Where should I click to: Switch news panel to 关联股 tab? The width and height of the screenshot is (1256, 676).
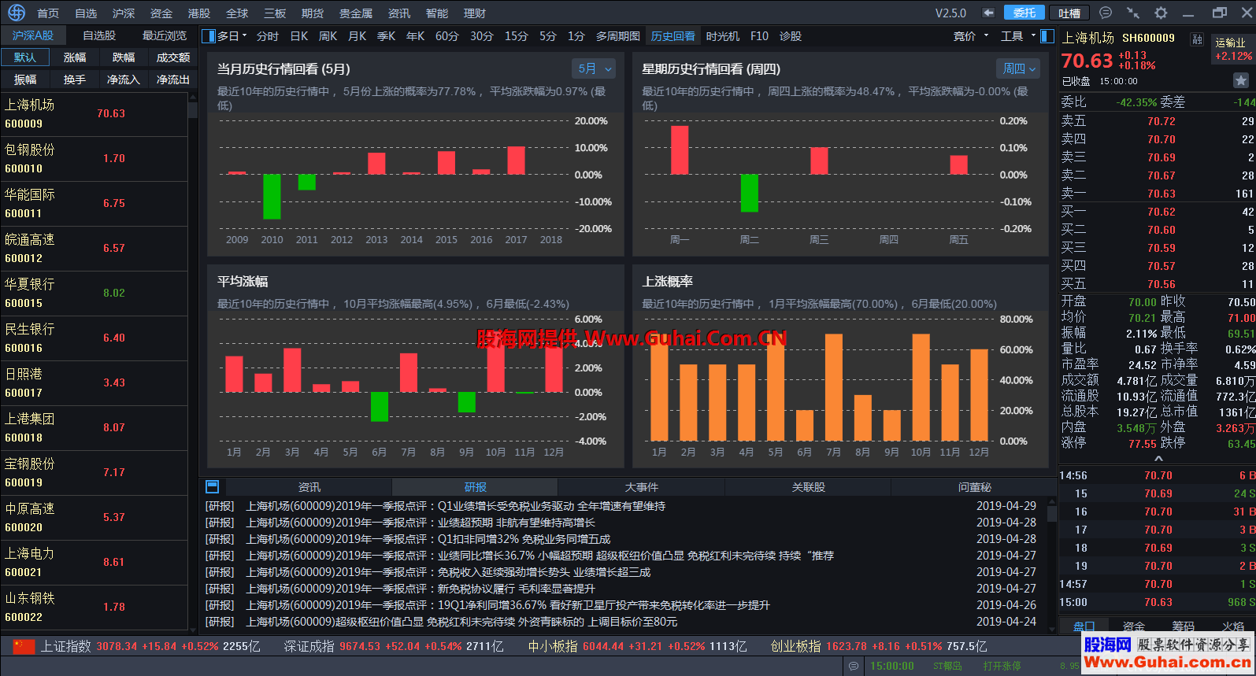point(809,487)
